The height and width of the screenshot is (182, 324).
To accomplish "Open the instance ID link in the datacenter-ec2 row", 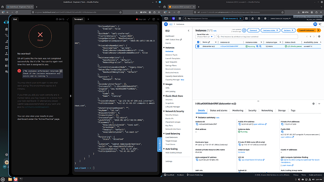I will point(229,46).
